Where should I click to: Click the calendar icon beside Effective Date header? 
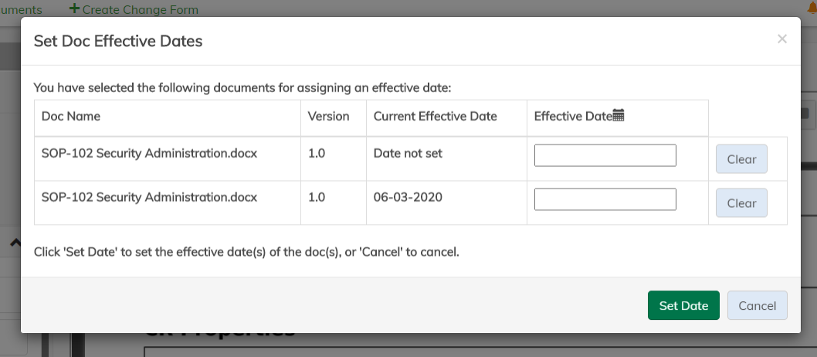point(618,116)
